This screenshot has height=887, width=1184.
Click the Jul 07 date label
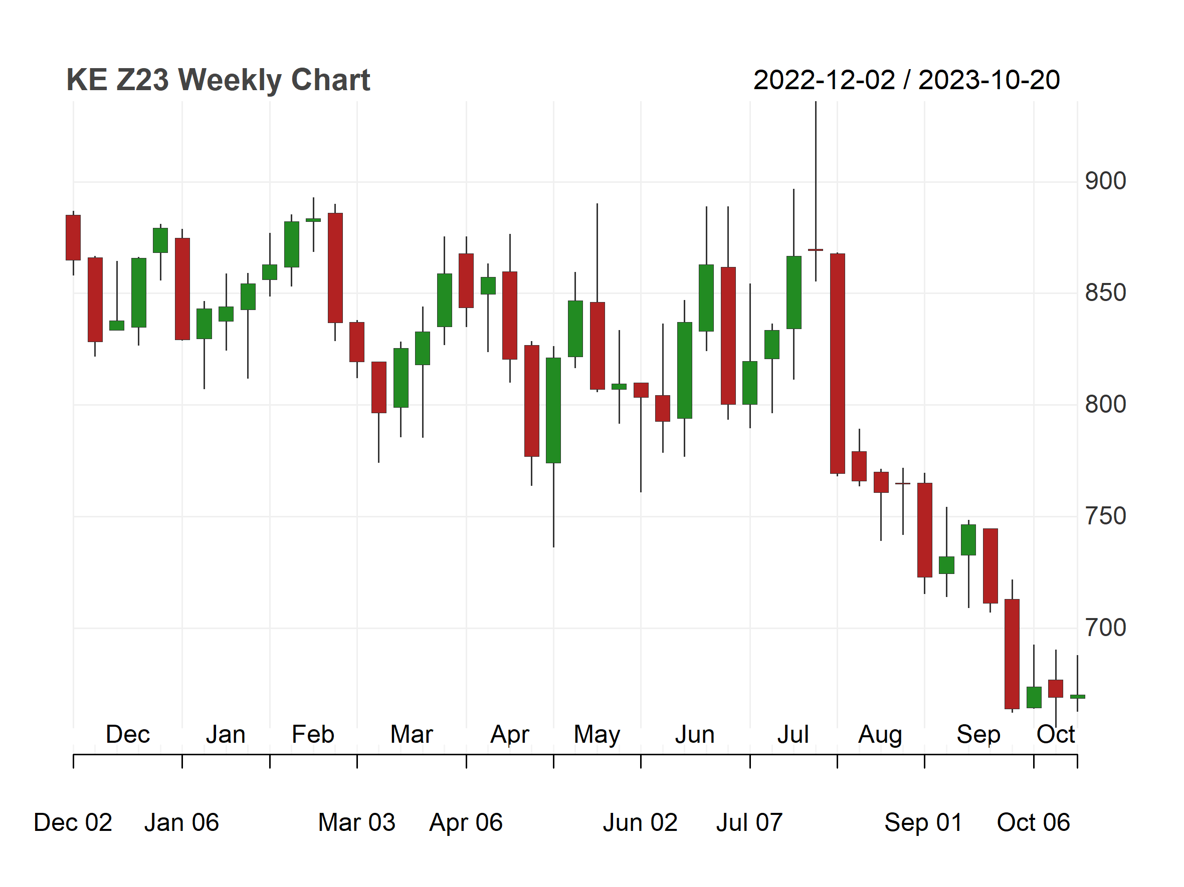(749, 822)
